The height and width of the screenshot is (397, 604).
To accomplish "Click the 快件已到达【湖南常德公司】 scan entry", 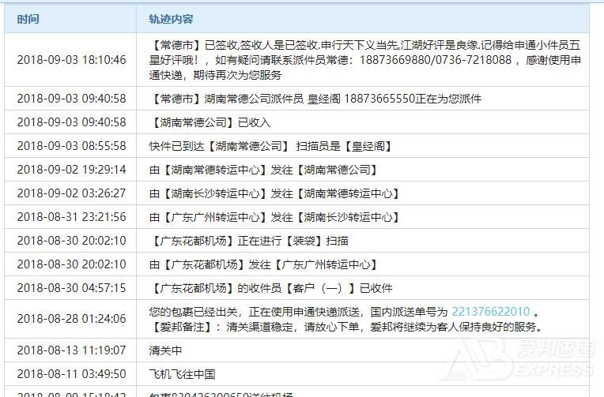I will (x=270, y=146).
